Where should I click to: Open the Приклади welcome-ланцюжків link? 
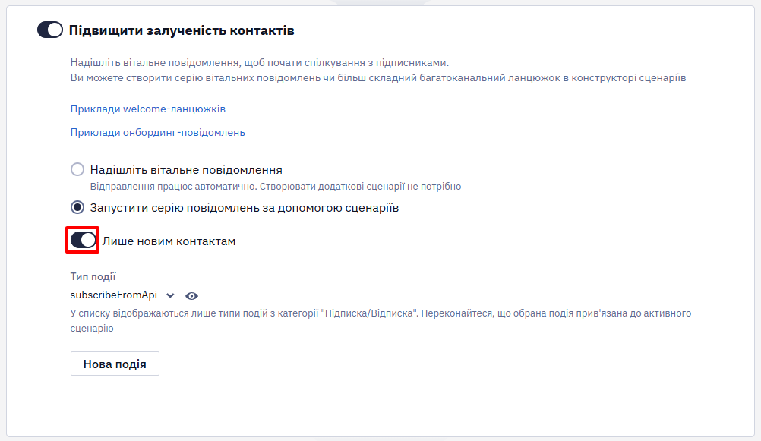click(148, 109)
